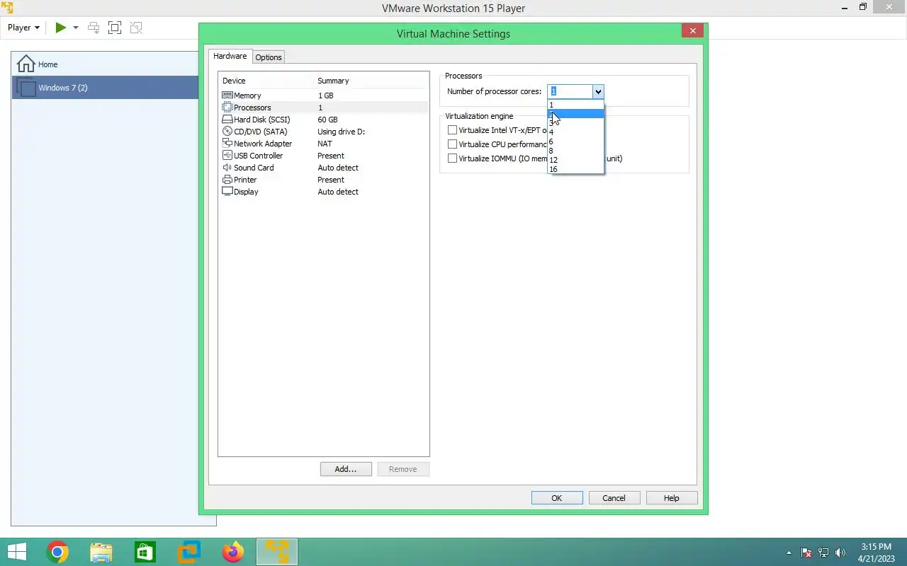
Task: Click the Cancel button
Action: point(614,498)
